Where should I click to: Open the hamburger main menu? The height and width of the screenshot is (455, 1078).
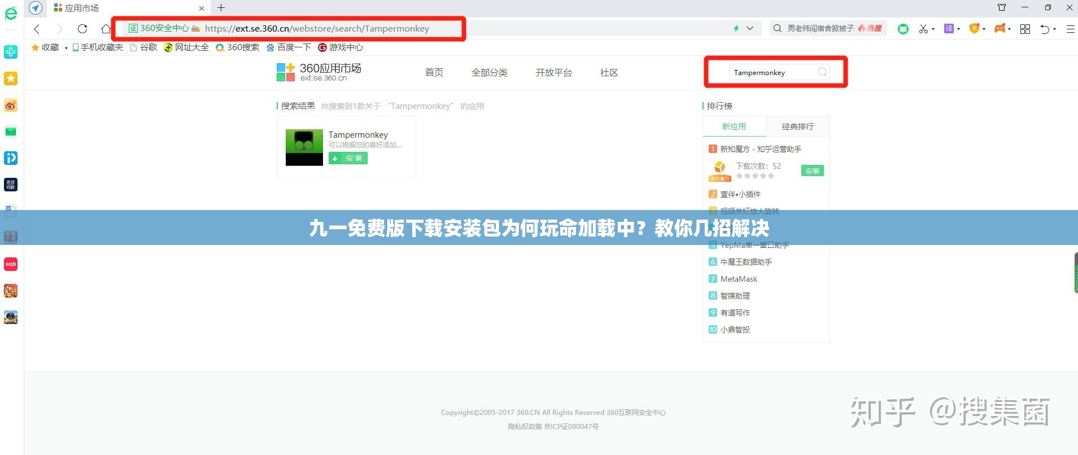1070,29
